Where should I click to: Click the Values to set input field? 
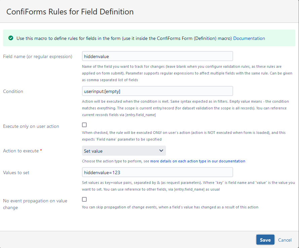coord(158,172)
